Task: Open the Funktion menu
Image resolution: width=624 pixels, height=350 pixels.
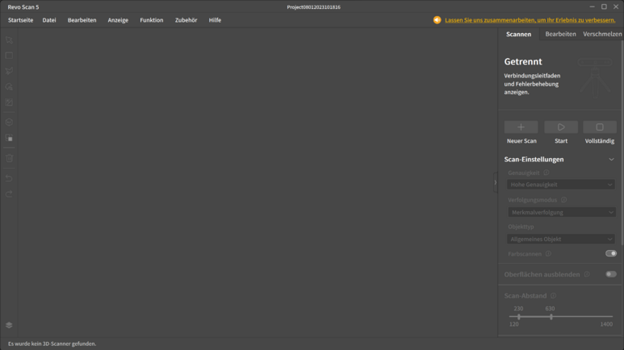Action: click(x=152, y=20)
